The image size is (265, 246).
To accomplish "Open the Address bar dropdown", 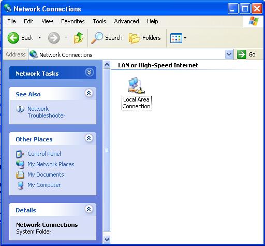I will [229, 54].
